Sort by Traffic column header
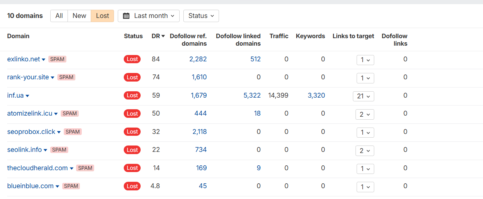483x199 pixels. click(x=279, y=36)
